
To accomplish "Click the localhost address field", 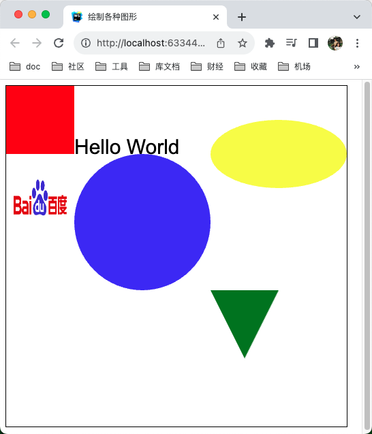I will click(151, 43).
